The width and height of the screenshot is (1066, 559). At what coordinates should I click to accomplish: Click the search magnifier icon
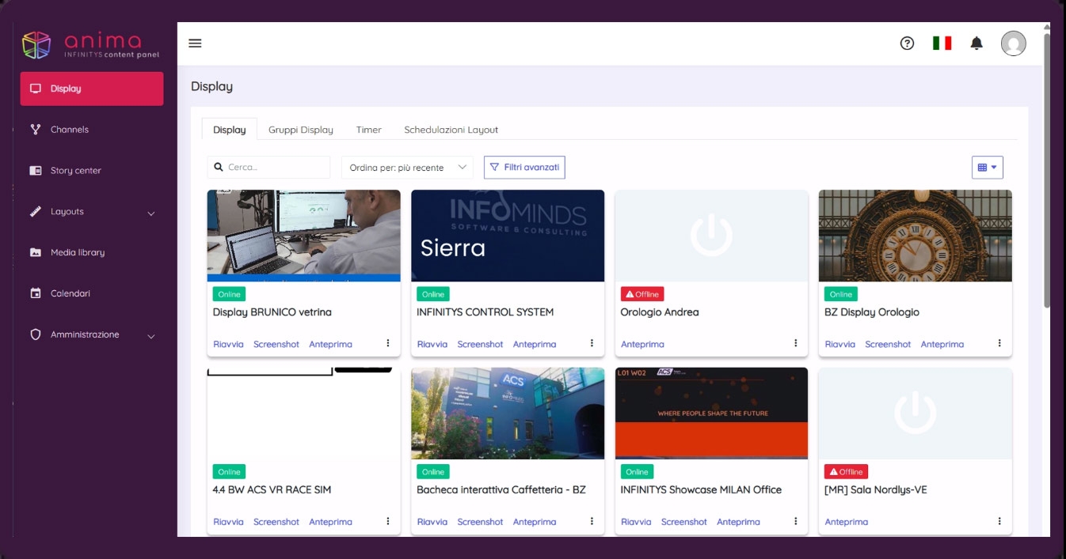coord(219,168)
